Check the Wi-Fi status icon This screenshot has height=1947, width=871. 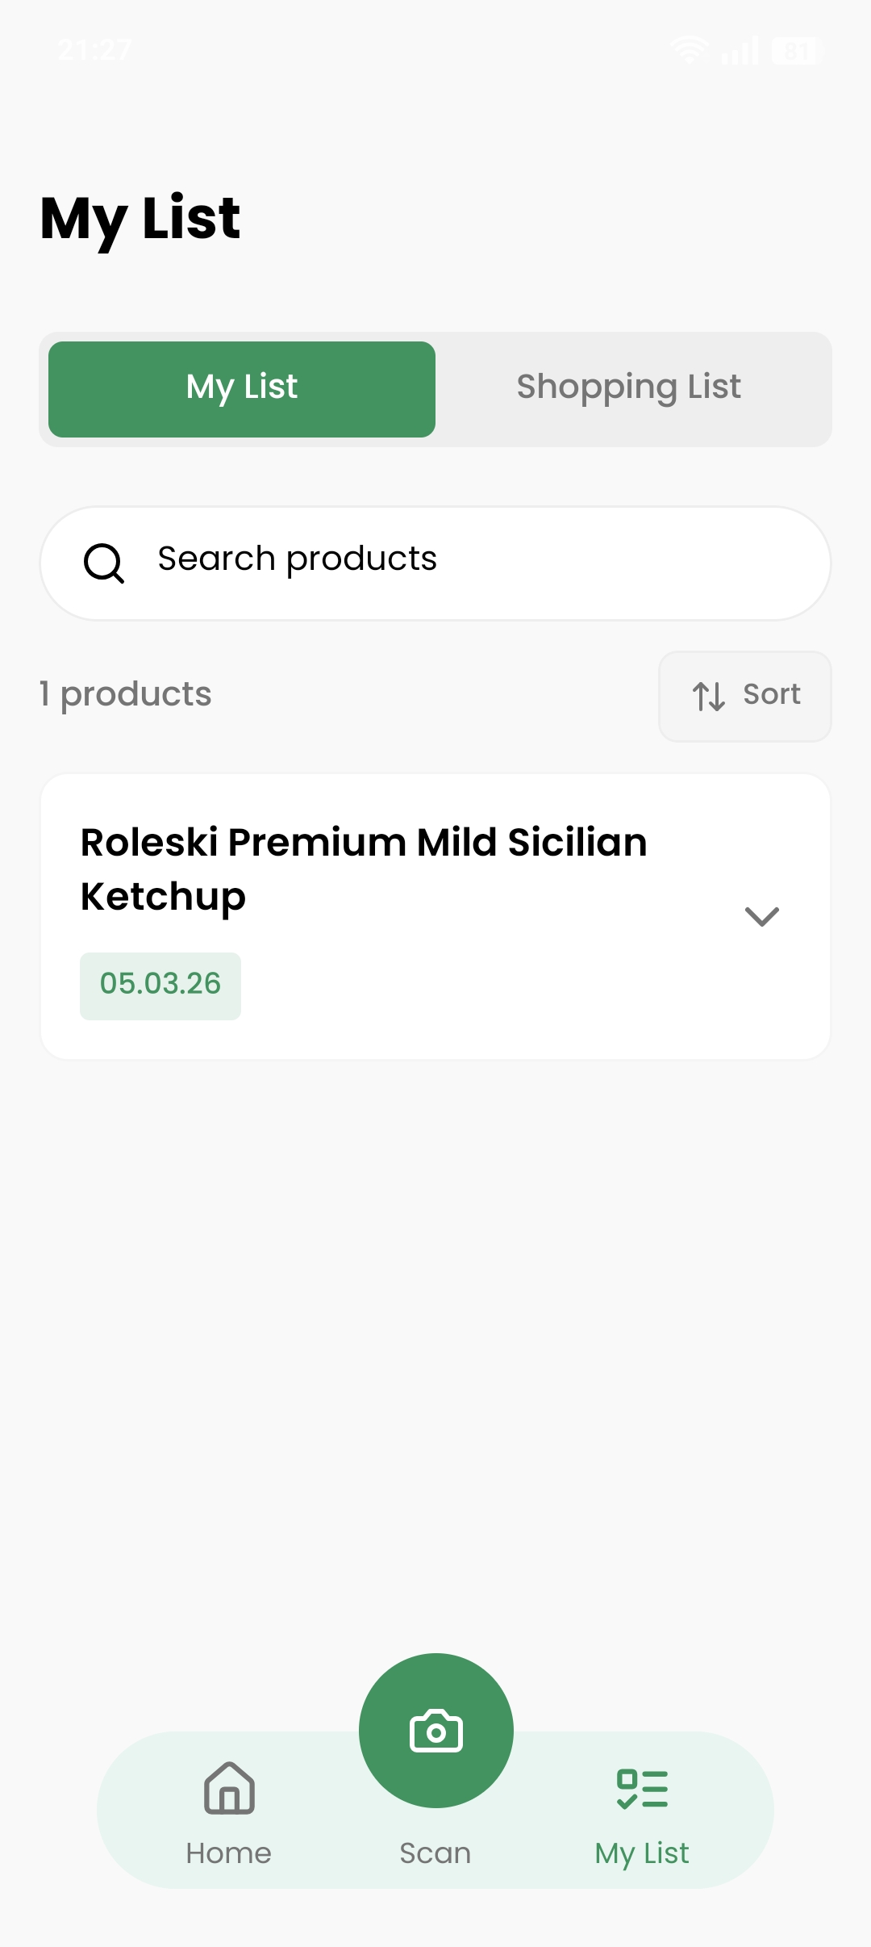(690, 50)
